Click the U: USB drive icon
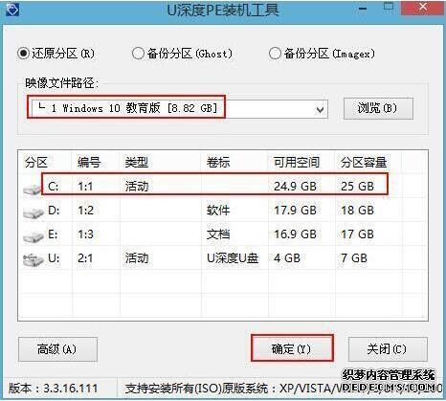 tap(33, 260)
